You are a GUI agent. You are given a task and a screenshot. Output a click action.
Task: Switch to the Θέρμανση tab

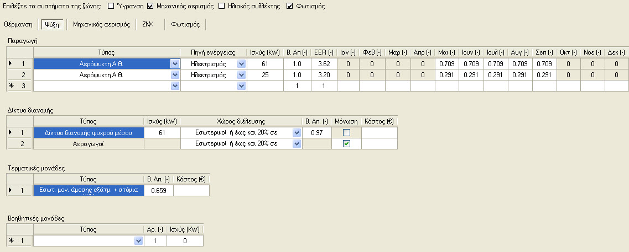point(18,24)
